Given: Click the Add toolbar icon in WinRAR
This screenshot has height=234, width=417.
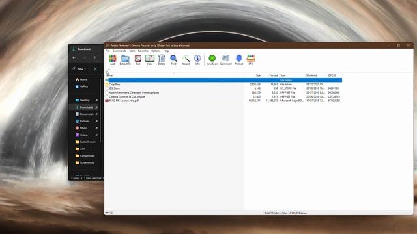Looking at the screenshot, I should pos(113,60).
